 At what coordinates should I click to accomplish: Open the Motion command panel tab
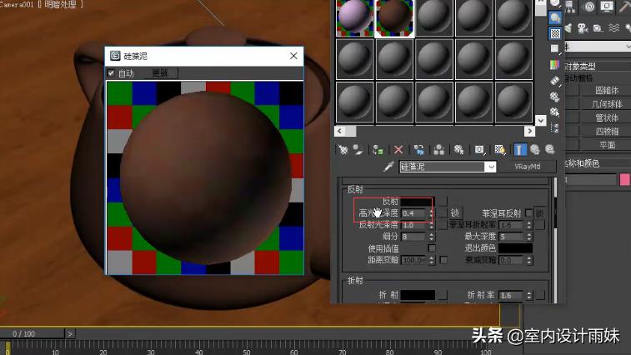588,7
